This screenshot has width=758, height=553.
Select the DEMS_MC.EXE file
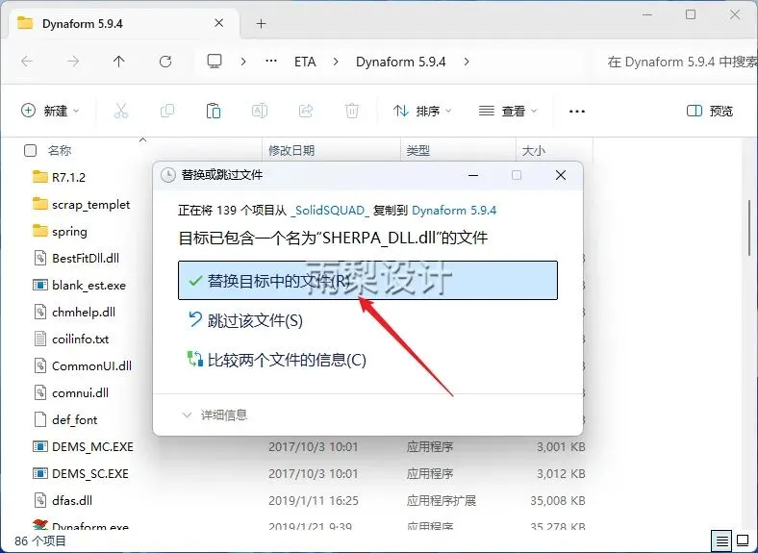point(92,446)
